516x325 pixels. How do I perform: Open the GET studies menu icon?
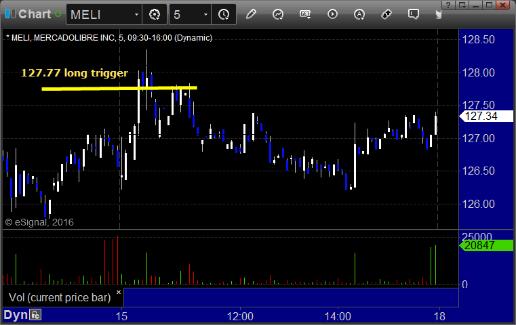305,14
